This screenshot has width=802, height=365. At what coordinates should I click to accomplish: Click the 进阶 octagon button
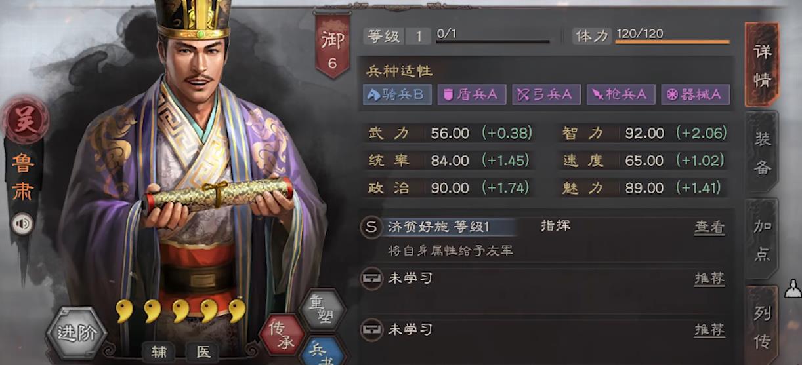coord(76,332)
